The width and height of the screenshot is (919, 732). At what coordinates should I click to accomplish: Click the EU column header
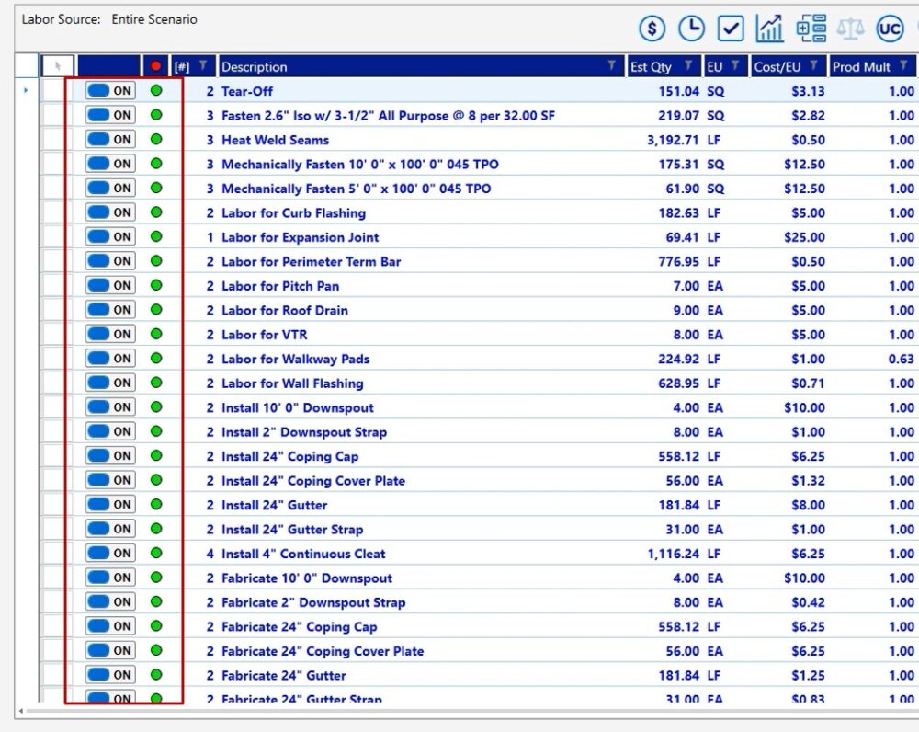click(x=714, y=66)
